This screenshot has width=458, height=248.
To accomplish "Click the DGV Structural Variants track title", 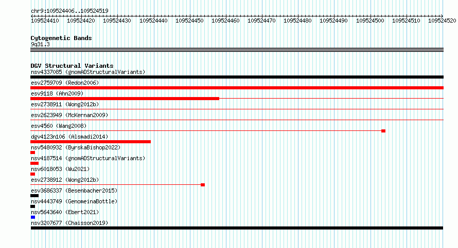I will click(72, 66).
